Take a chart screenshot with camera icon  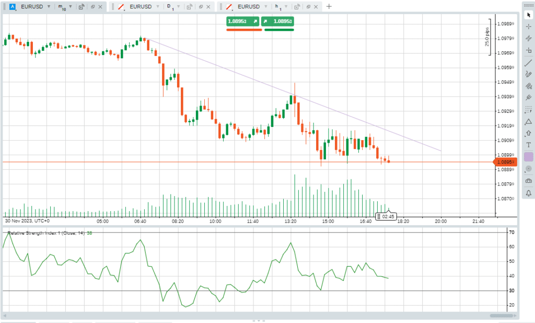pos(529,181)
